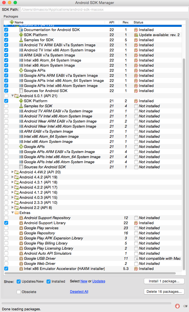Click the Google APIs icon under API 21
Screen dimensions: 189x312
[21, 147]
